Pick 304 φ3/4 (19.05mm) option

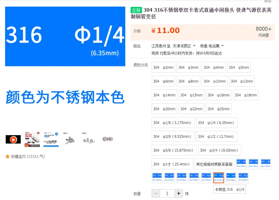[220, 151]
